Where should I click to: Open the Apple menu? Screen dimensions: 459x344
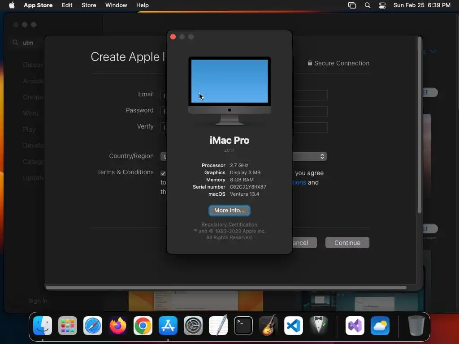(12, 5)
